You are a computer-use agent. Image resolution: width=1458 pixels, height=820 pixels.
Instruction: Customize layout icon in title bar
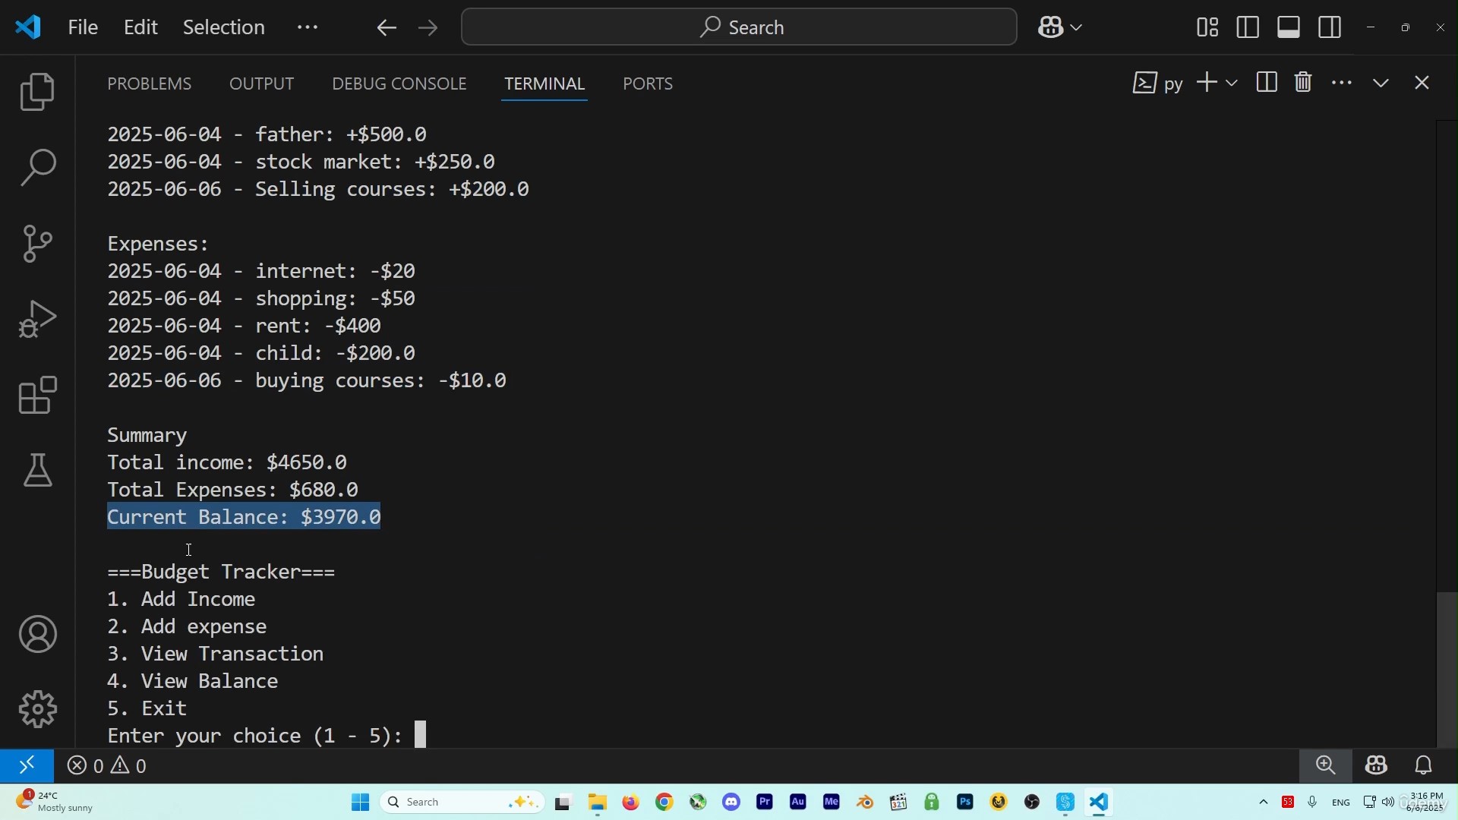[1207, 27]
